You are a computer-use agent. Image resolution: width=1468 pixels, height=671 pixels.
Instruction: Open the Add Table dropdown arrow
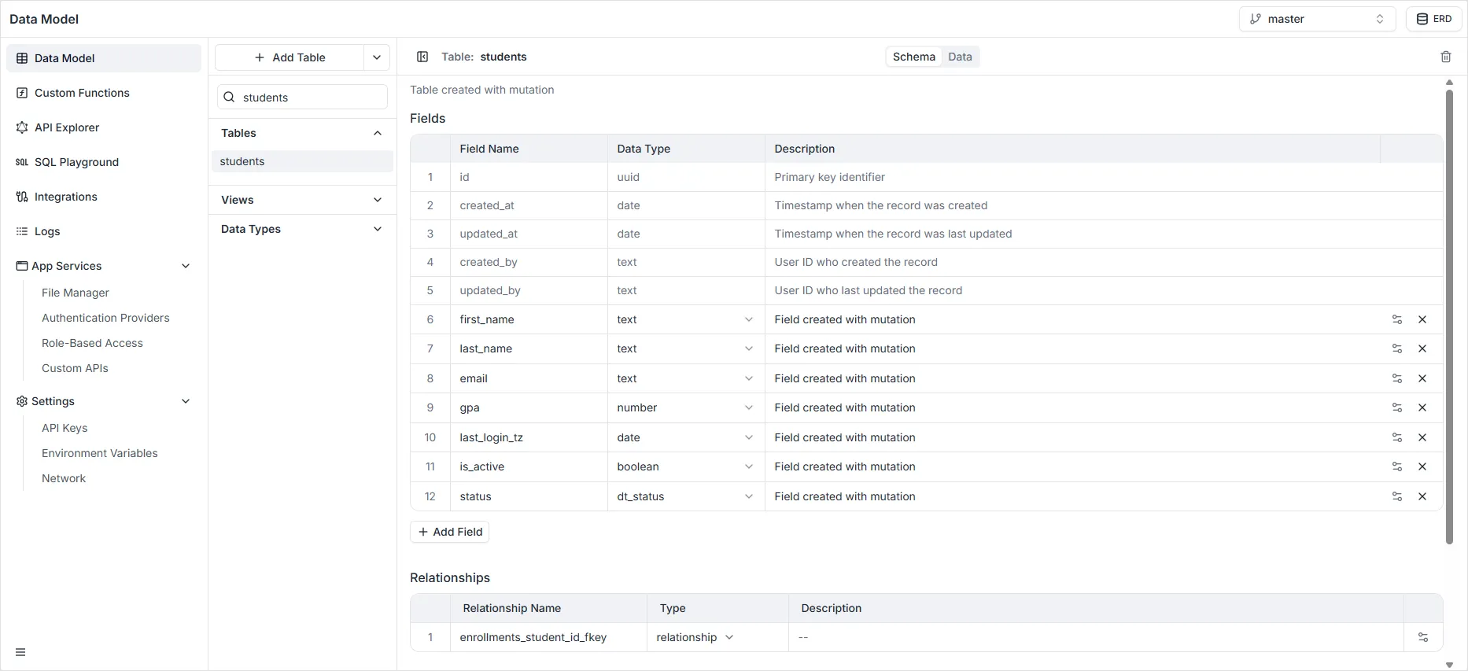pos(377,57)
